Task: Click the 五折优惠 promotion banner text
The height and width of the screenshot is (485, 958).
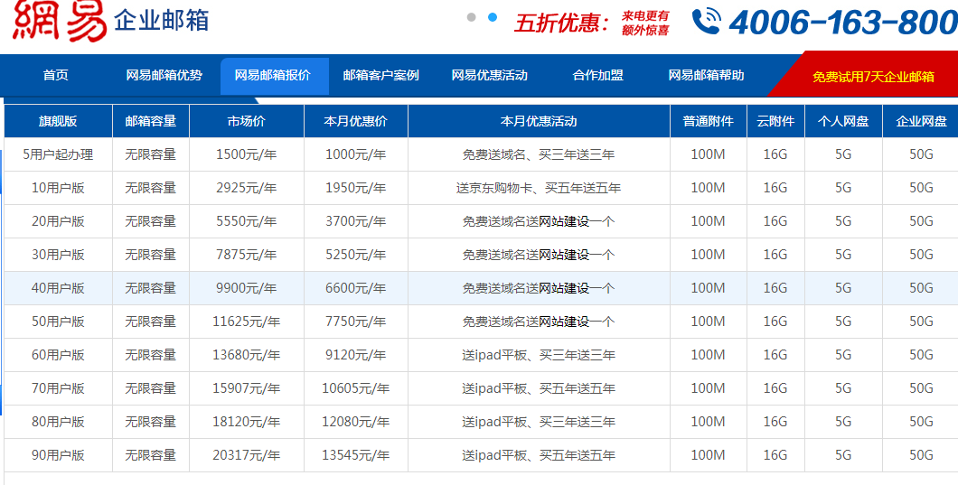Action: [561, 23]
